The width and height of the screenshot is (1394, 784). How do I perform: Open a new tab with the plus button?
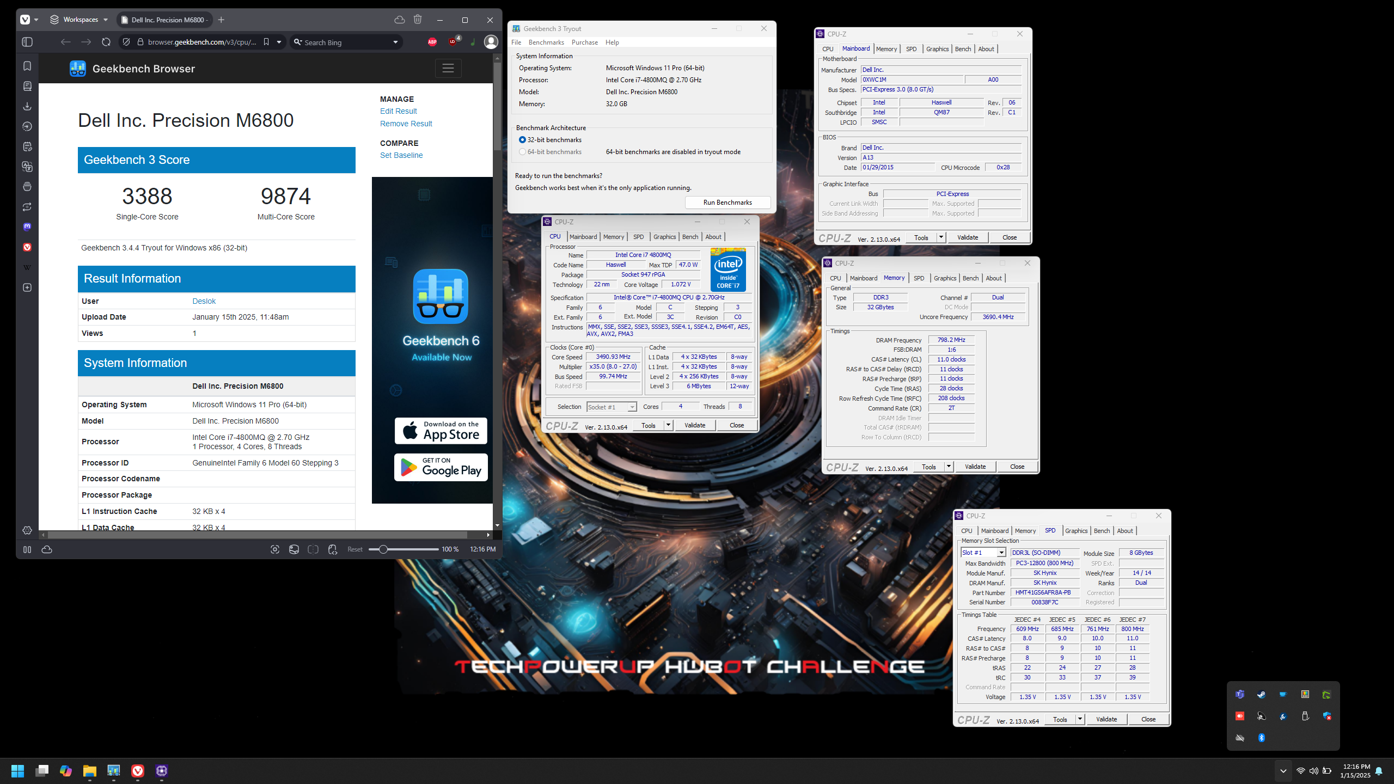(x=221, y=20)
